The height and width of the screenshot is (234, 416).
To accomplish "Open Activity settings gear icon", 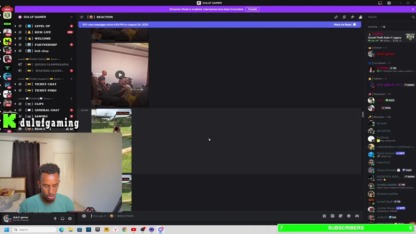I will [x=384, y=27].
